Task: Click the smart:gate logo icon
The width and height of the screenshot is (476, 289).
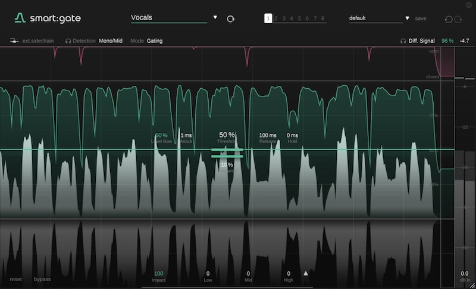Action: point(20,18)
